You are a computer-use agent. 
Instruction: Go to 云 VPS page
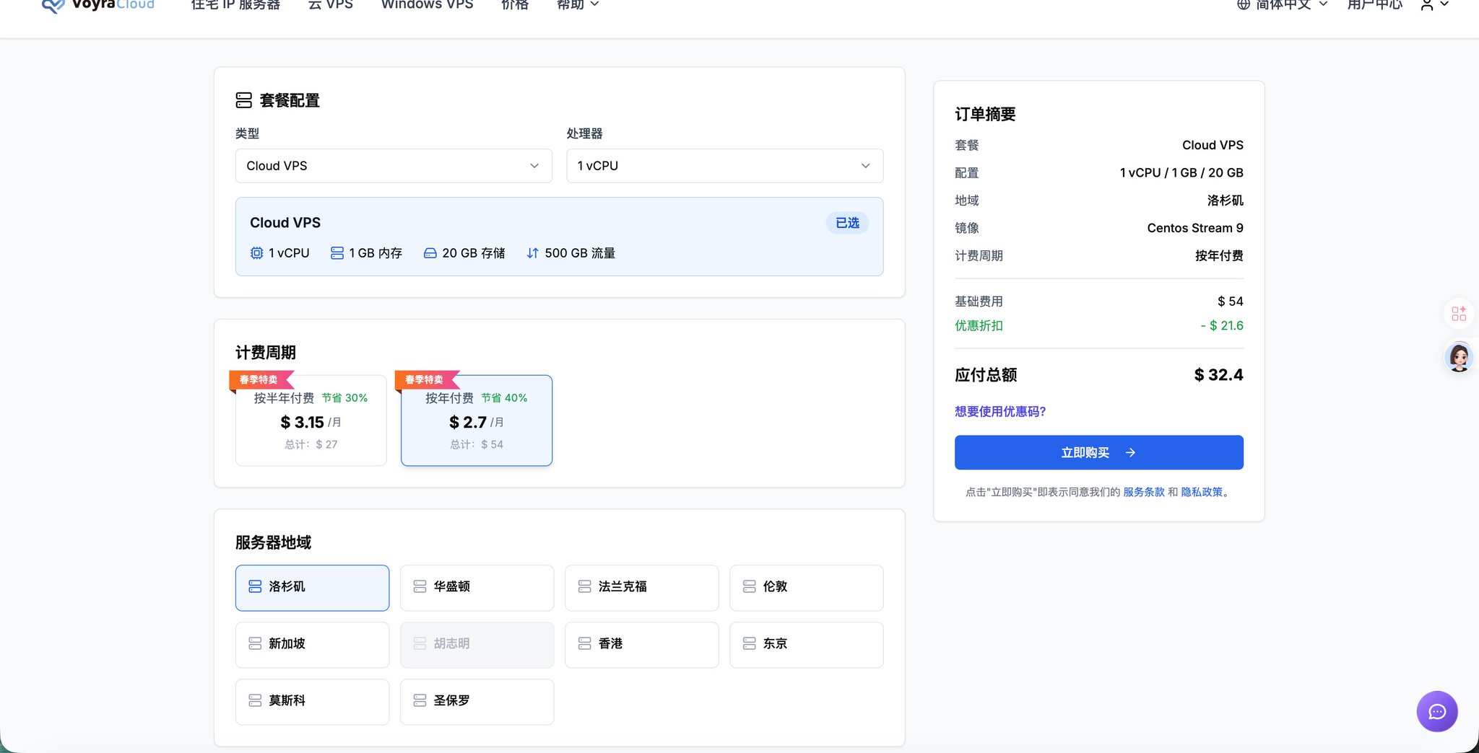331,4
